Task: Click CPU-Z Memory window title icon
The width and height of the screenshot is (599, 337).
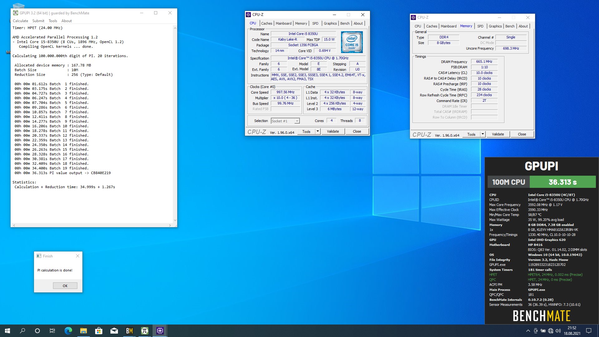Action: click(x=413, y=17)
